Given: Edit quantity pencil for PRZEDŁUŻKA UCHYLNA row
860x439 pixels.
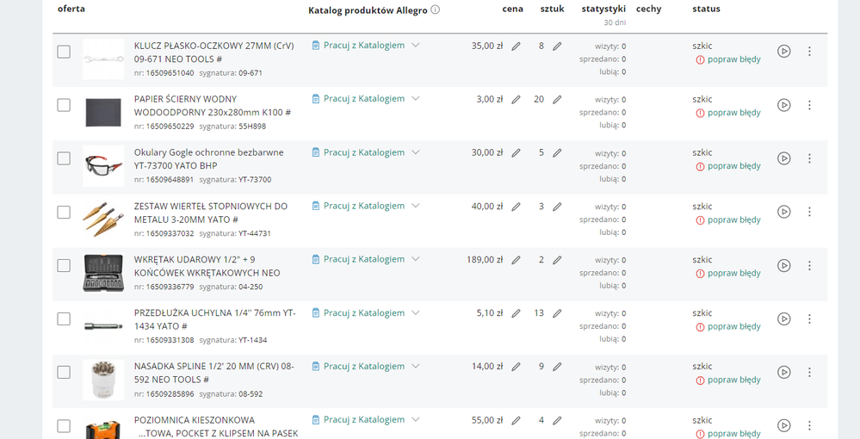Looking at the screenshot, I should click(x=557, y=313).
